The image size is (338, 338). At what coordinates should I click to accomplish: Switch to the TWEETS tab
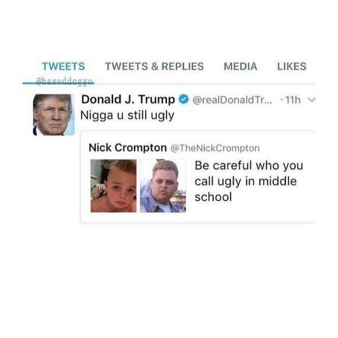pos(64,66)
